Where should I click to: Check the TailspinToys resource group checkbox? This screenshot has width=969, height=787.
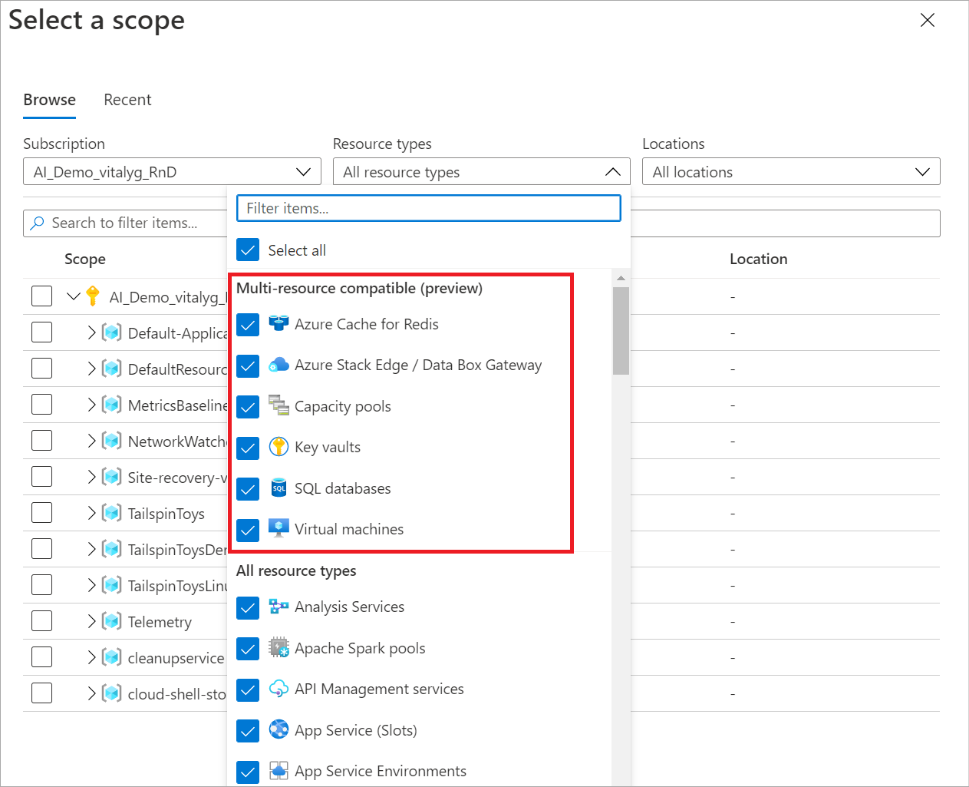(x=41, y=513)
